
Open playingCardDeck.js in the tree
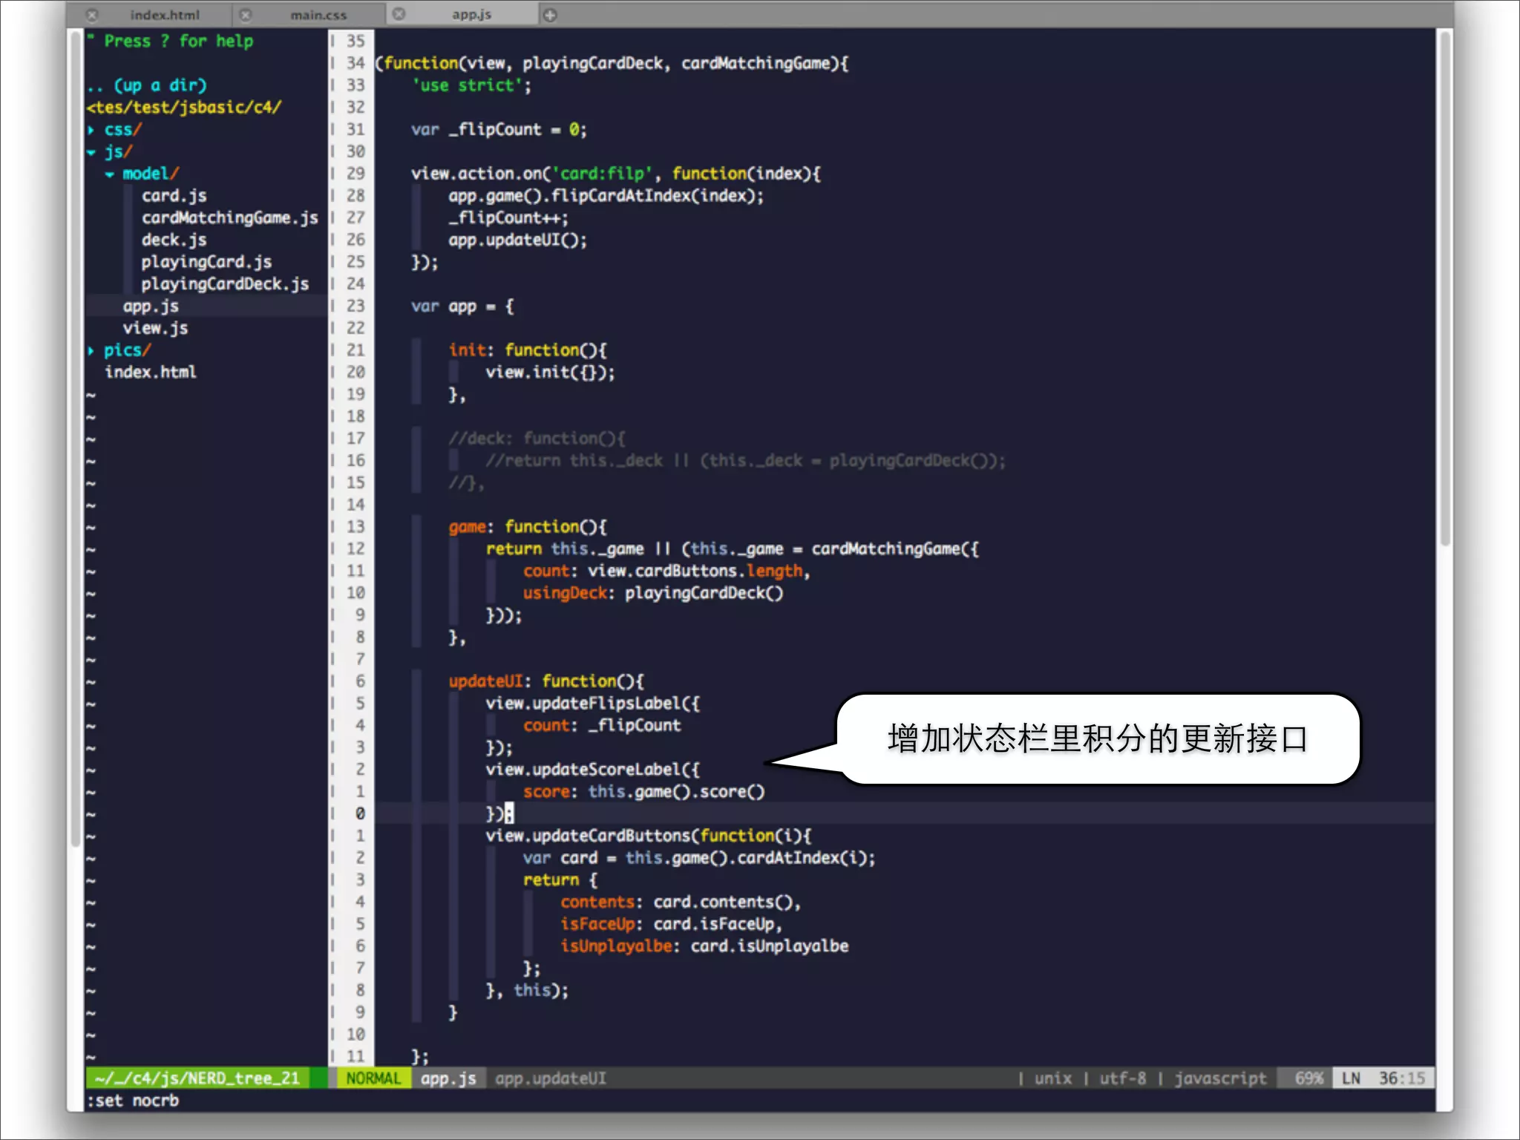[x=225, y=284]
